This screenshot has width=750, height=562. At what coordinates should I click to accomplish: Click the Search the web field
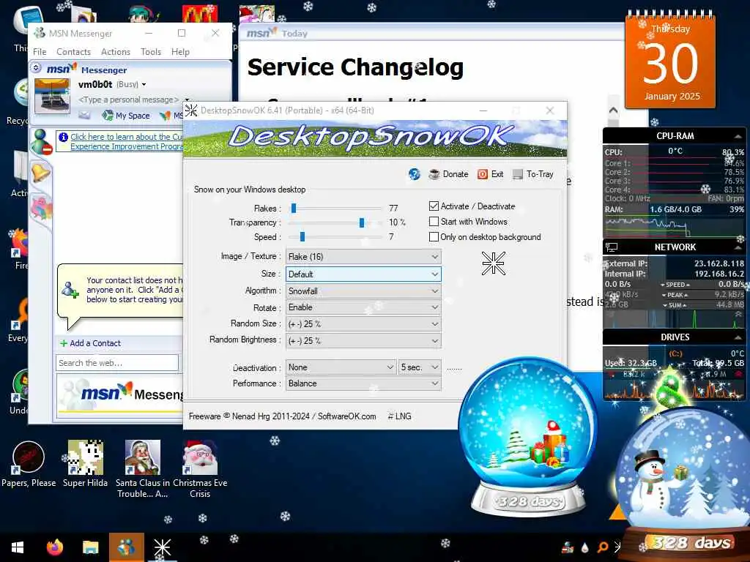pos(117,363)
